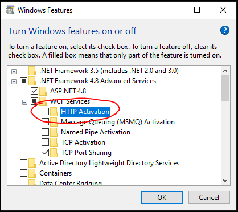238x212 pixels.
Task: Select the Named Pipe Activation label
Action: (96, 132)
